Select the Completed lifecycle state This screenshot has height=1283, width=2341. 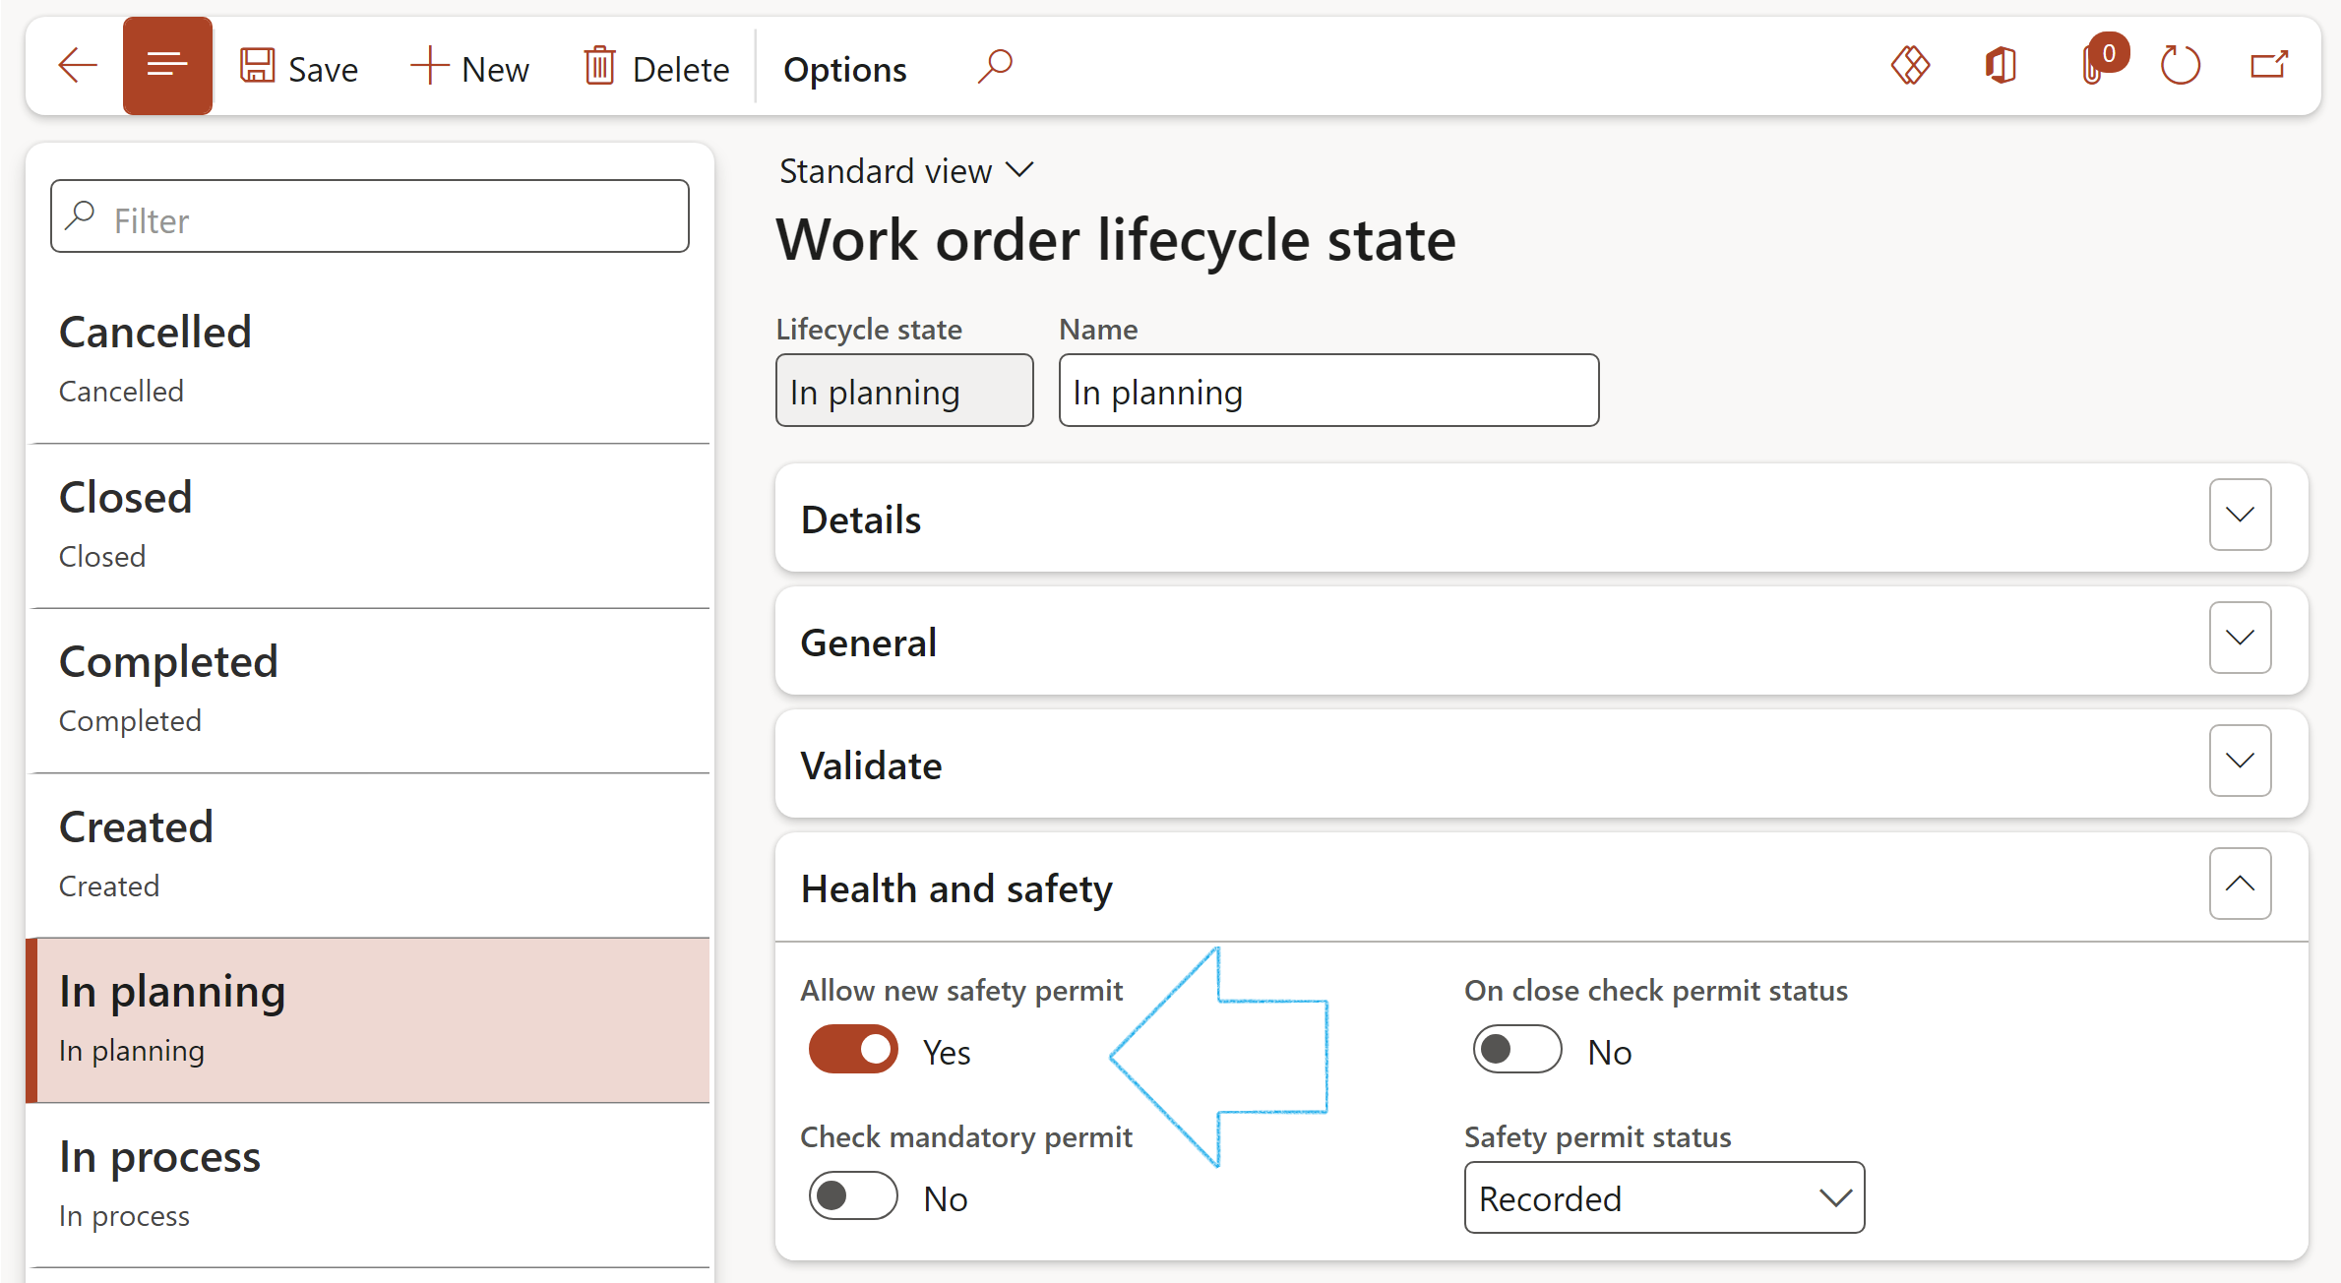[x=370, y=691]
